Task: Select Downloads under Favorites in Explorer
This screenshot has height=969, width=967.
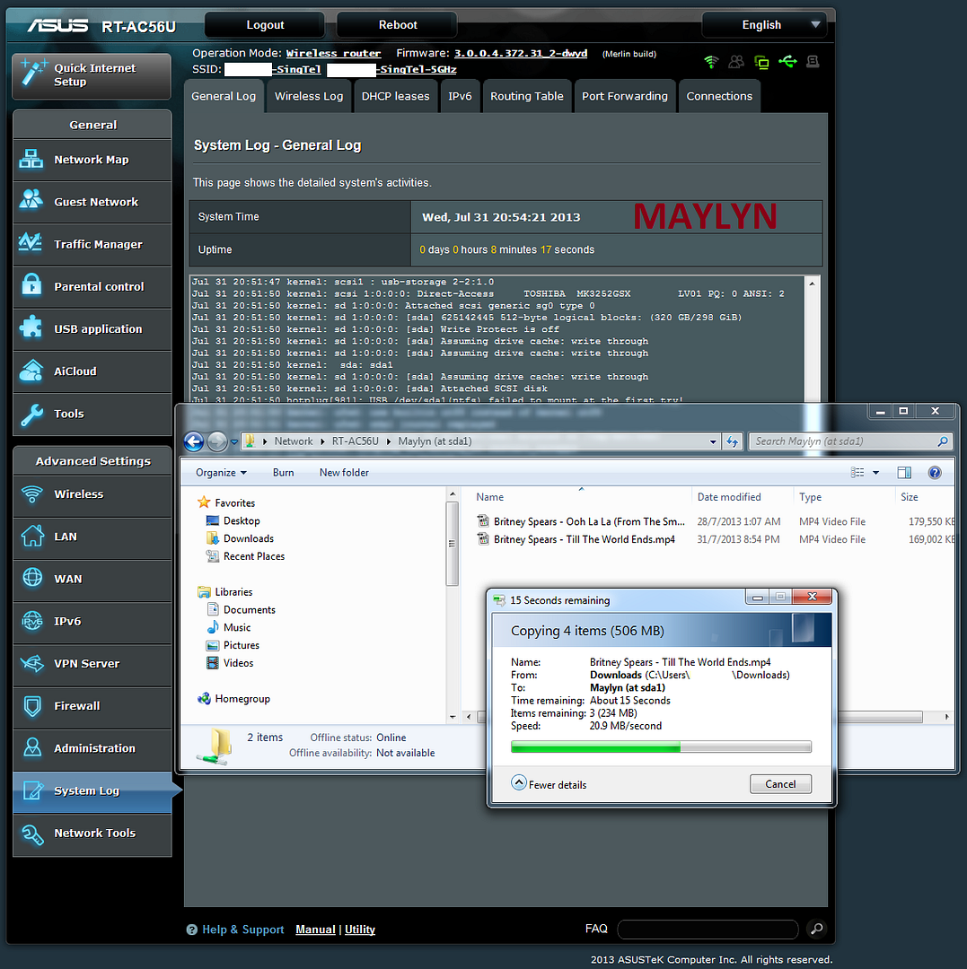Action: pyautogui.click(x=248, y=538)
